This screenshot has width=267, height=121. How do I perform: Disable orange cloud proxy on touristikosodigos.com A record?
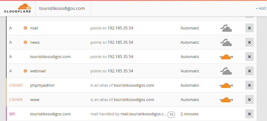(226, 57)
